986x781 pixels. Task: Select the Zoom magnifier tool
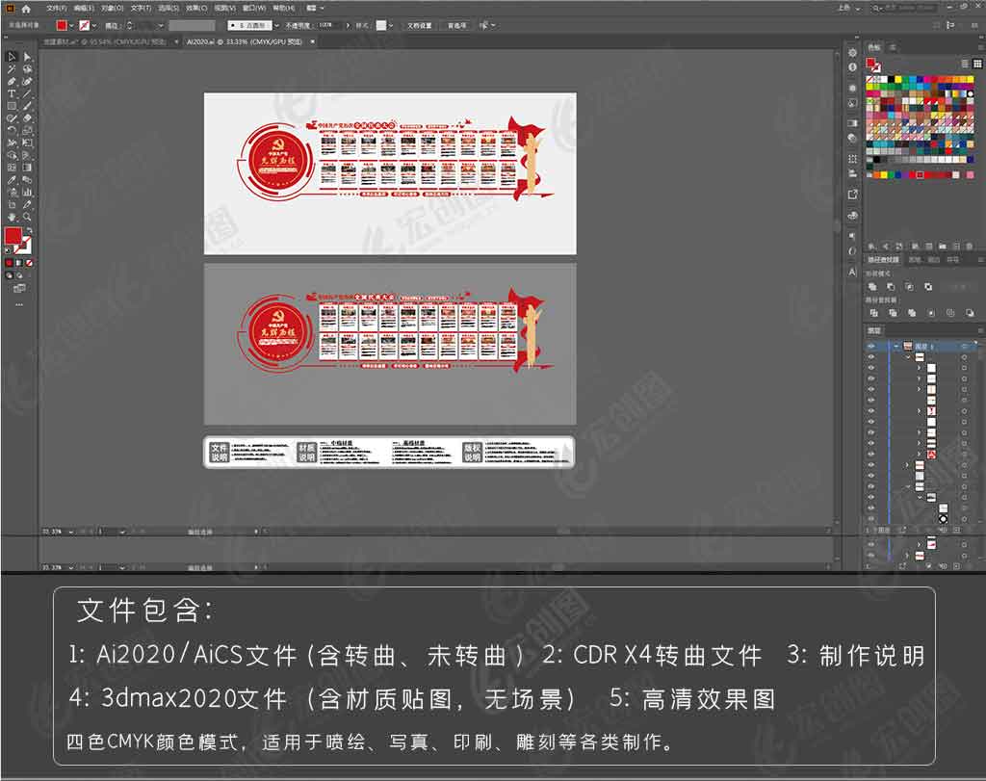pos(27,217)
